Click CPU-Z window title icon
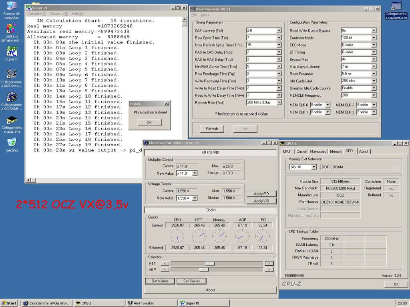Screen dimensions: 410x307 282,144
